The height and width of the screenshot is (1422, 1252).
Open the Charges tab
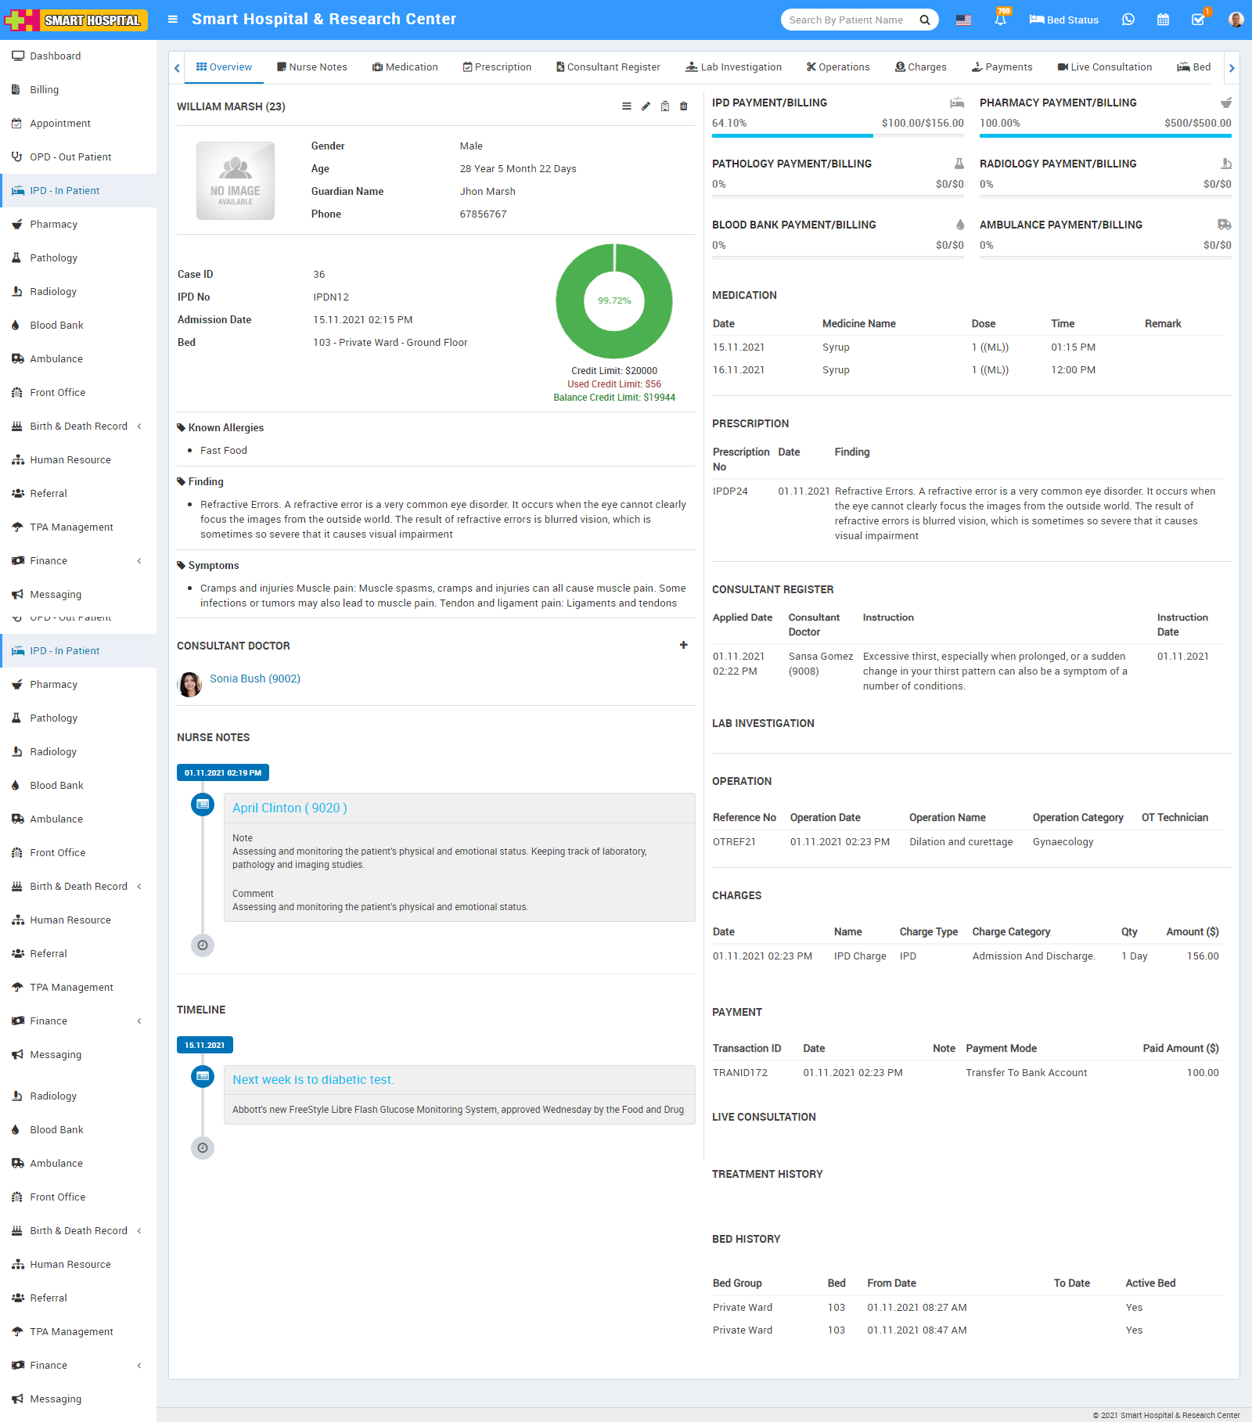(x=921, y=67)
